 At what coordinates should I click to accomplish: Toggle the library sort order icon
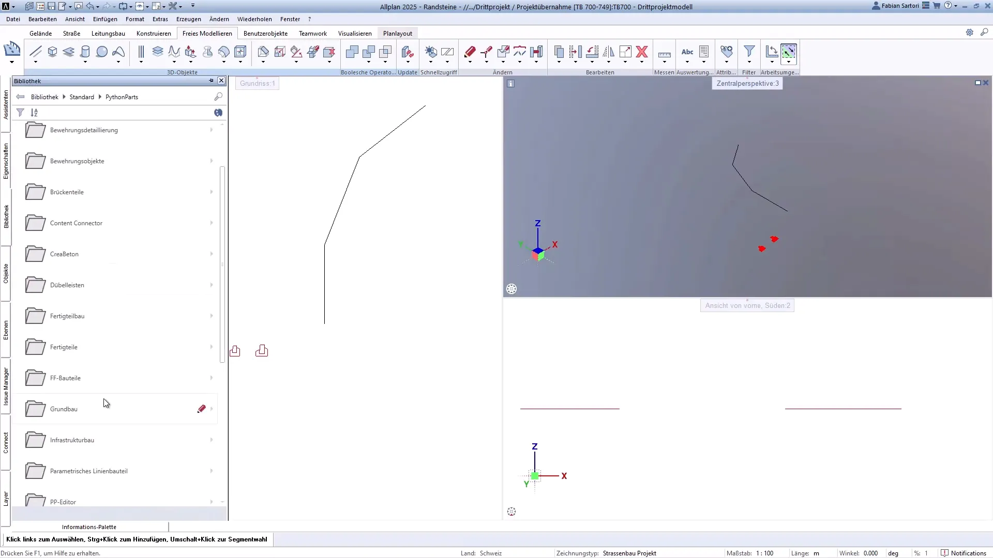pos(34,113)
